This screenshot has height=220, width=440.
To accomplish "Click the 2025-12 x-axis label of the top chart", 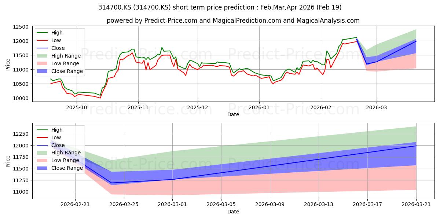I will point(198,107).
